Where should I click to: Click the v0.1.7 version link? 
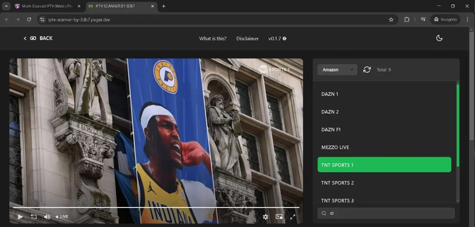tap(277, 39)
